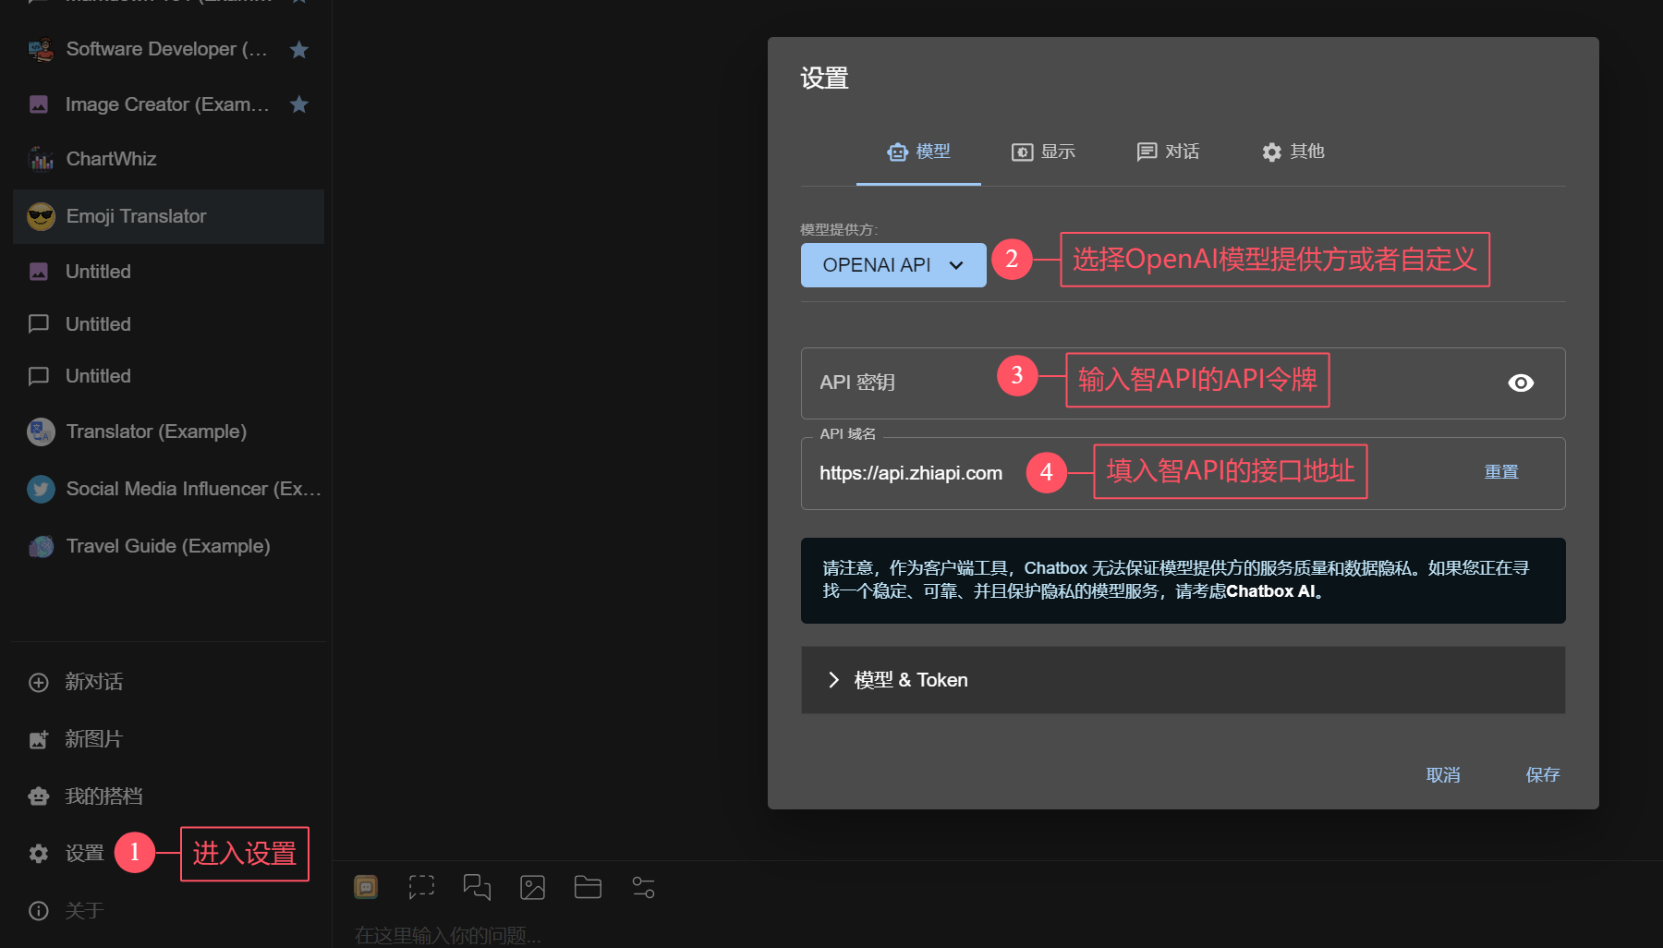This screenshot has width=1663, height=948.
Task: Open the Software Developer chat avatar icon
Action: [x=41, y=49]
